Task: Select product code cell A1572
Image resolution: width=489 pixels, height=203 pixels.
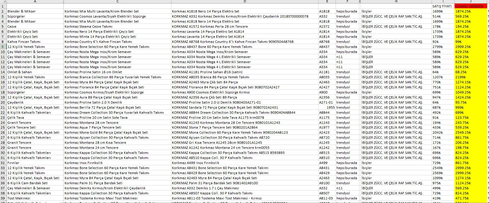Action: coord(327,26)
